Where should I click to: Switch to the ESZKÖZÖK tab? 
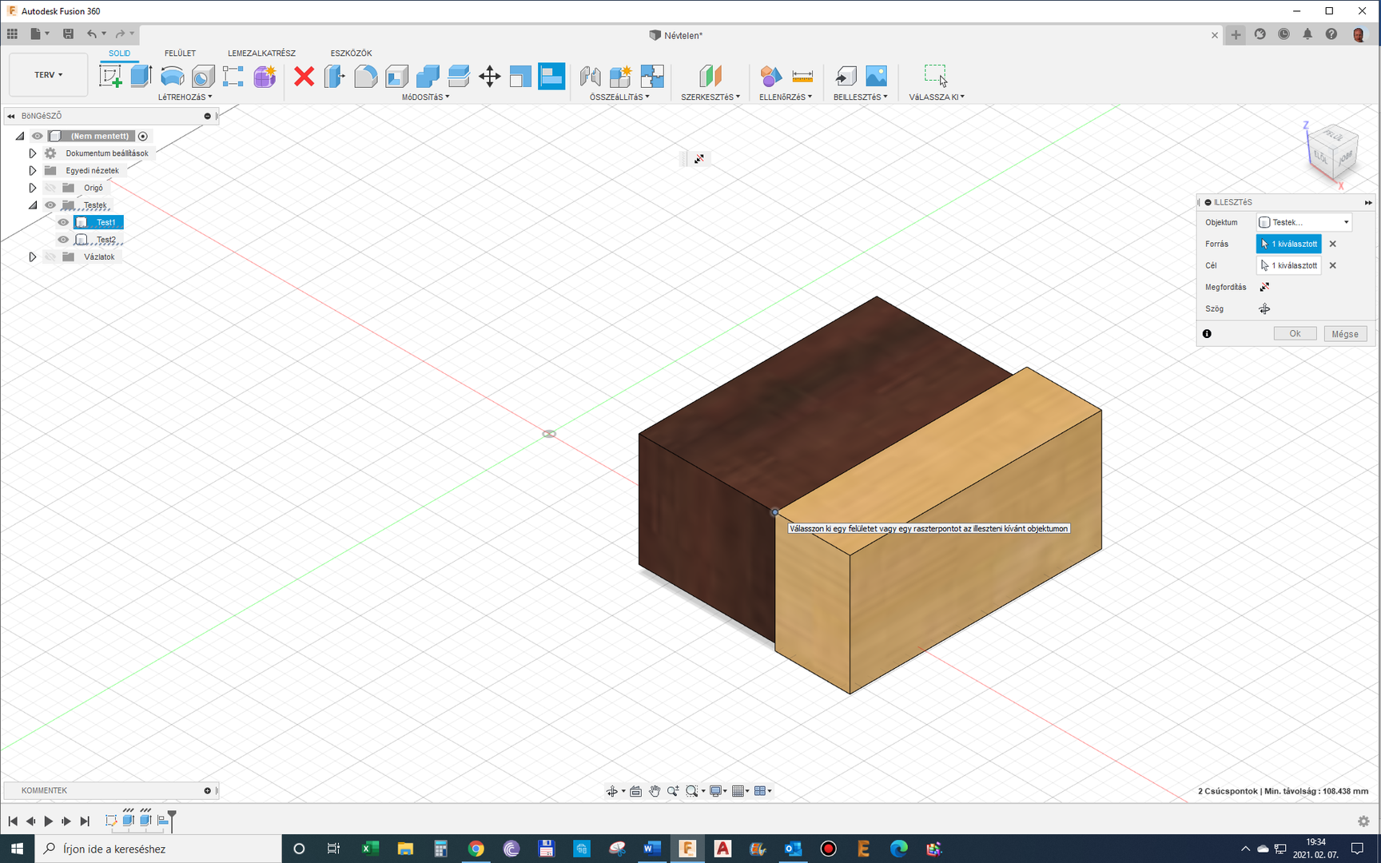pos(351,54)
